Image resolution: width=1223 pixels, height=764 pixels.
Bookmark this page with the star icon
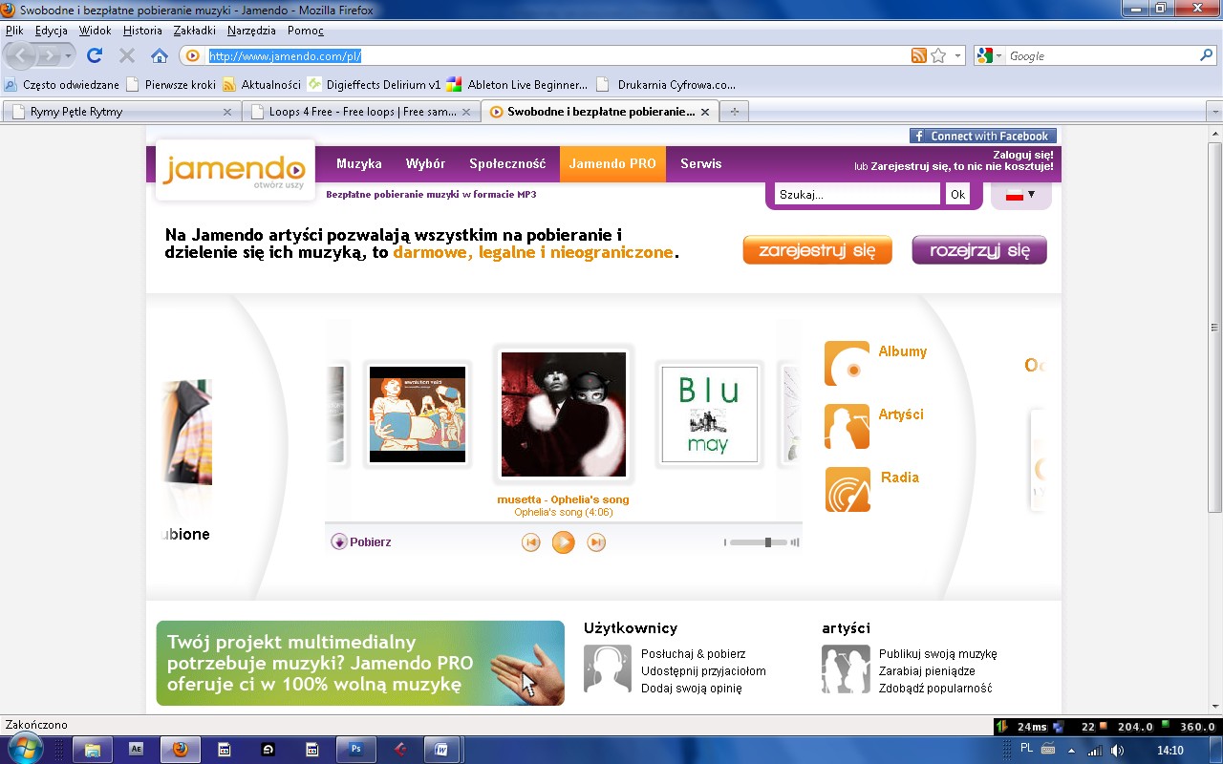pyautogui.click(x=938, y=55)
